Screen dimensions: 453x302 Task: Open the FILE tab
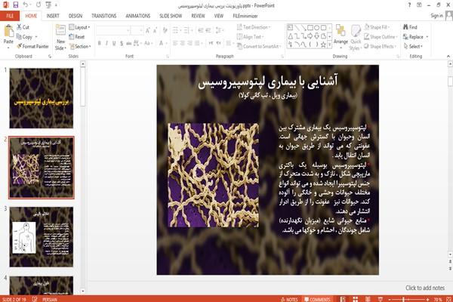point(10,16)
